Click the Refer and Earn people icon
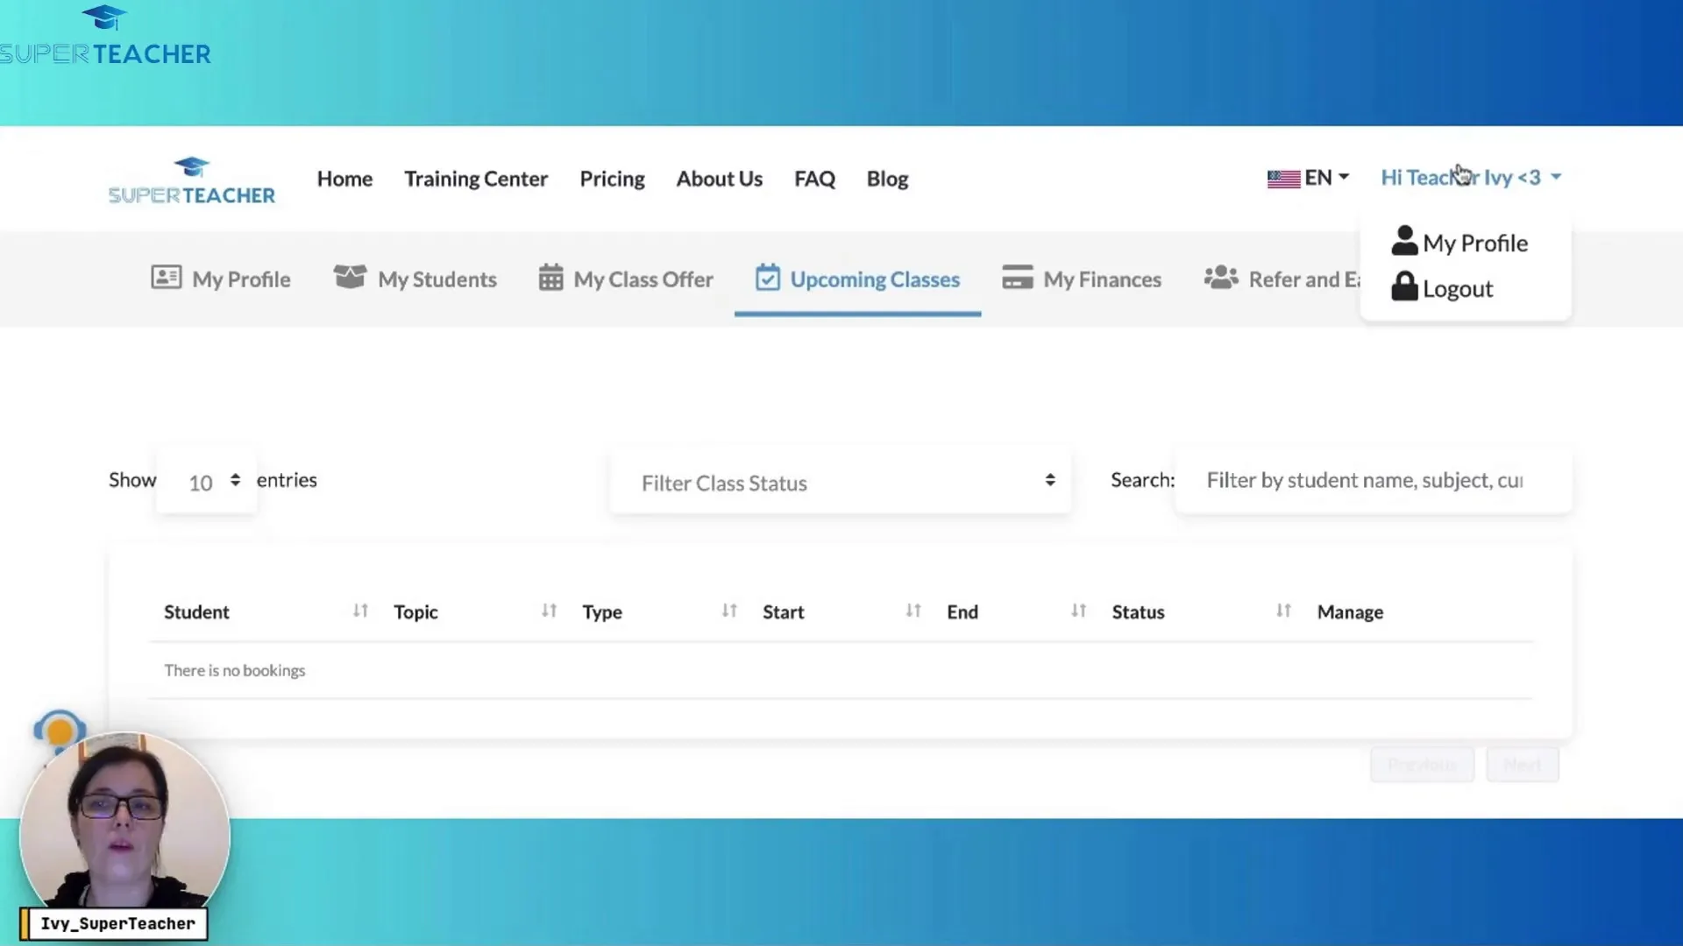The width and height of the screenshot is (1683, 946). tap(1221, 279)
